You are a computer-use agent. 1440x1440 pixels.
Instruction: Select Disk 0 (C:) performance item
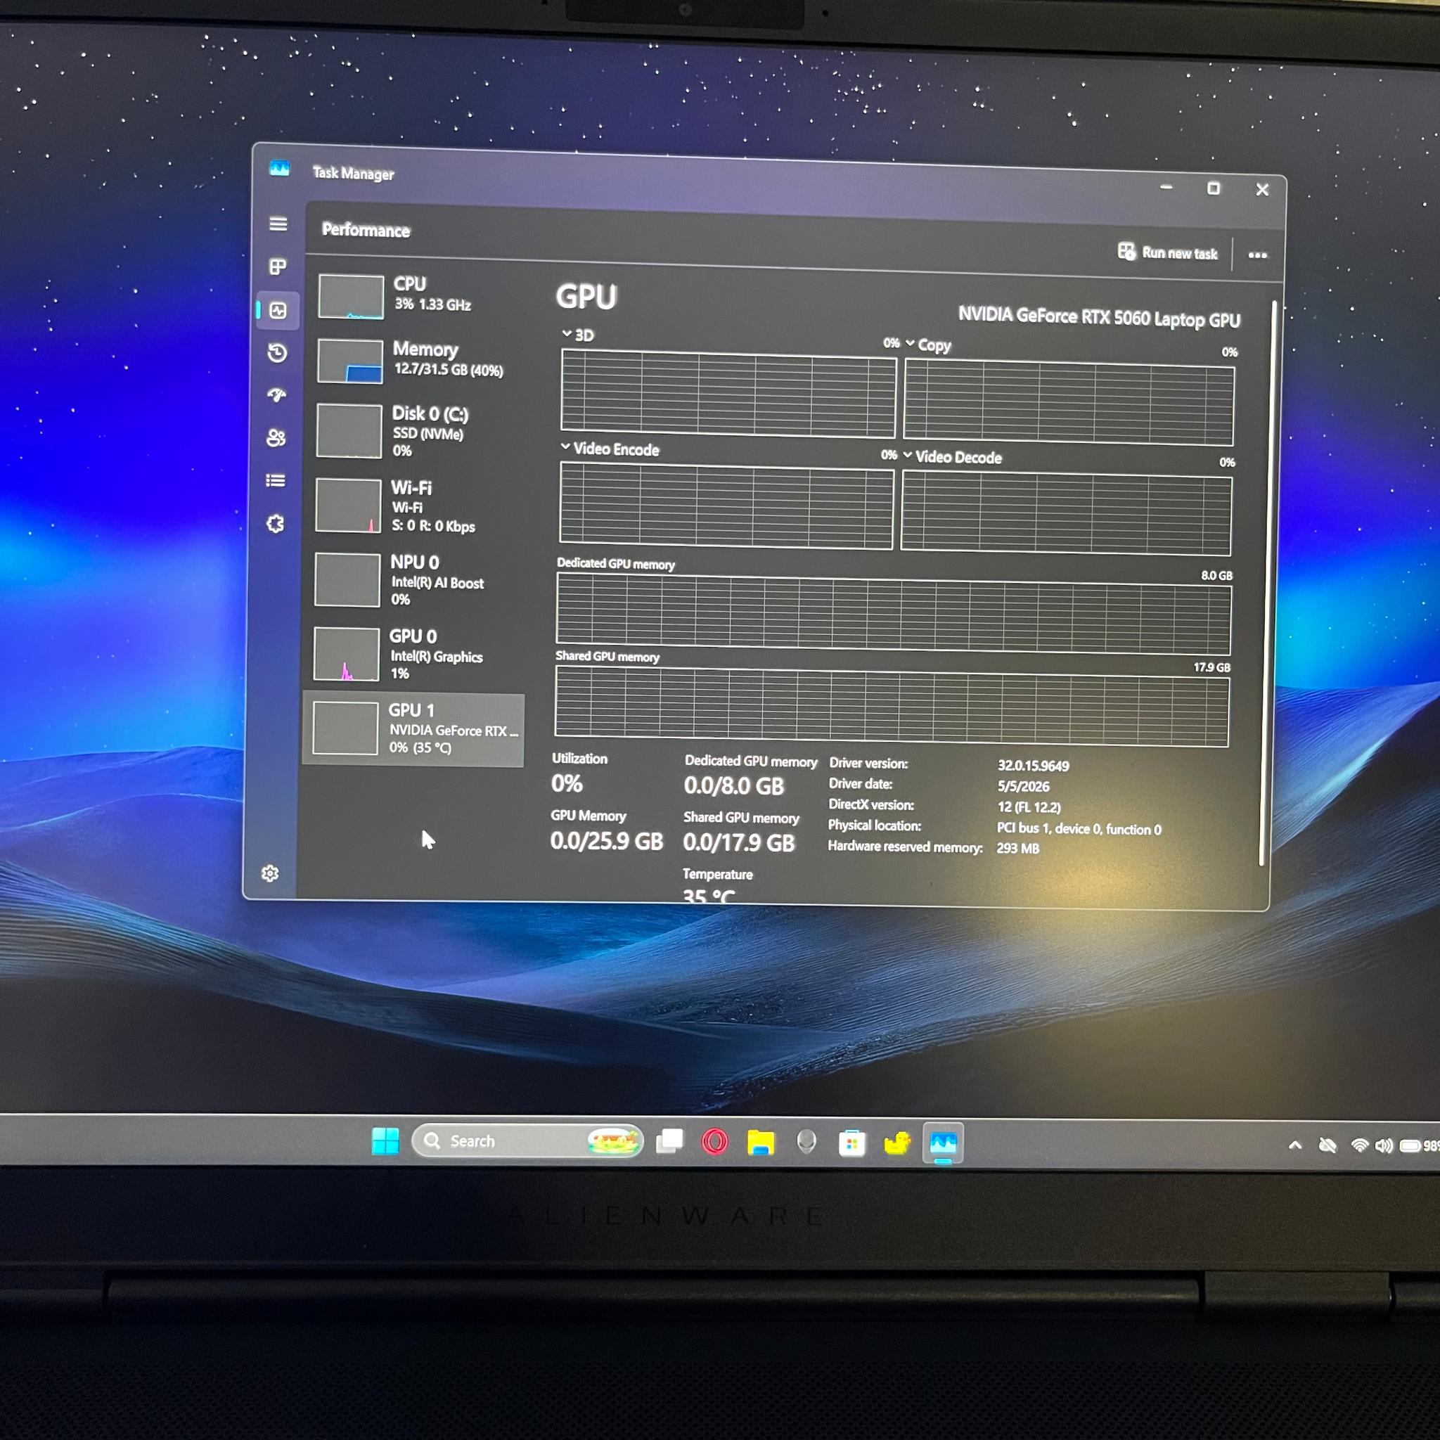click(418, 432)
